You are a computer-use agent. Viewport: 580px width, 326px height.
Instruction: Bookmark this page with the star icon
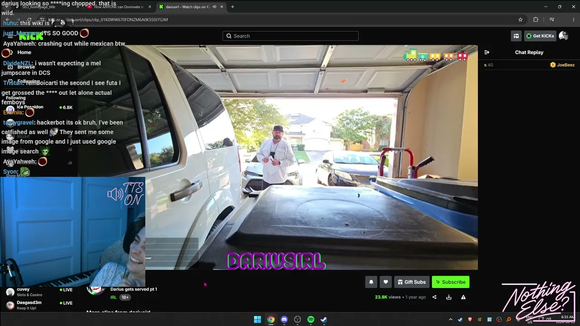coord(521,19)
